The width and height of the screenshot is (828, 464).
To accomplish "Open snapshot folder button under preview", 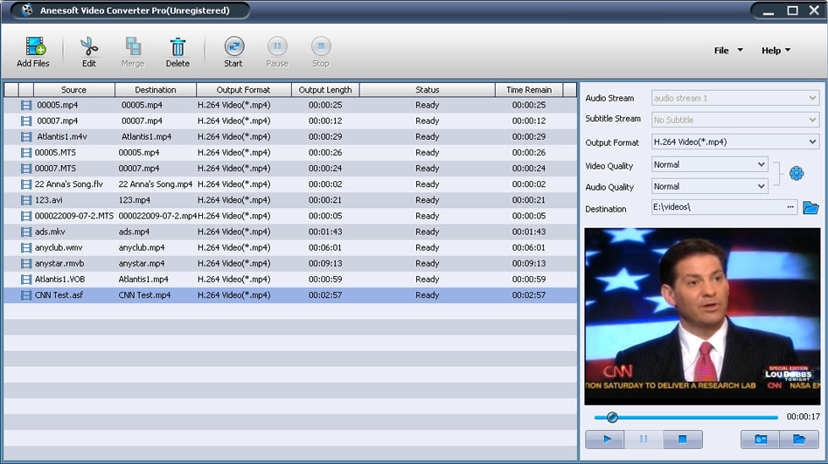I will pos(799,439).
